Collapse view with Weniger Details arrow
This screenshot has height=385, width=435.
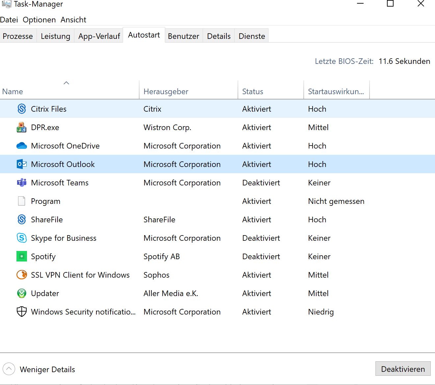(x=9, y=369)
